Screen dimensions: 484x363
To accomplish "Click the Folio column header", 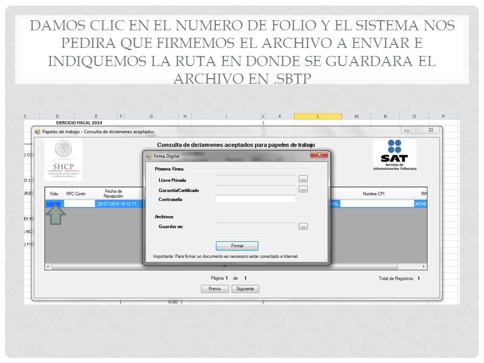I will pos(54,194).
